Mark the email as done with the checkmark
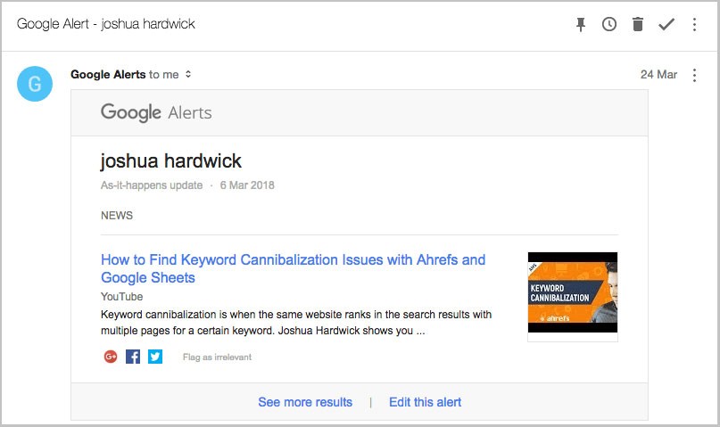This screenshot has width=720, height=427. pyautogui.click(x=666, y=24)
